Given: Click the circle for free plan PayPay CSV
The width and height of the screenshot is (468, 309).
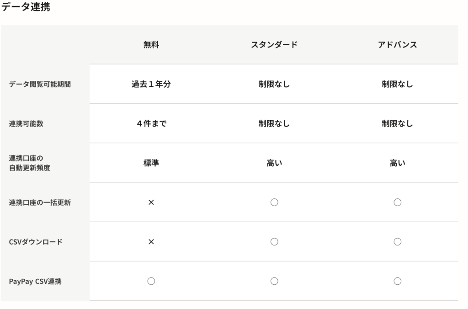Looking at the screenshot, I should pyautogui.click(x=151, y=281).
